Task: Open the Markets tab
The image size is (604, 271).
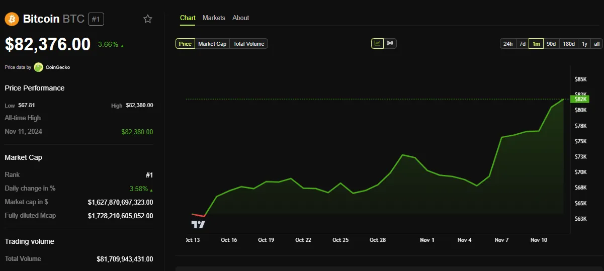Action: pyautogui.click(x=214, y=18)
